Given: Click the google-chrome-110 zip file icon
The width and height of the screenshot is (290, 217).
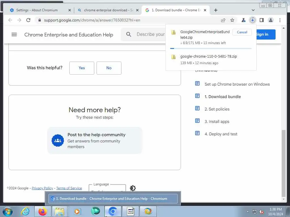Looking at the screenshot, I should click(174, 57).
